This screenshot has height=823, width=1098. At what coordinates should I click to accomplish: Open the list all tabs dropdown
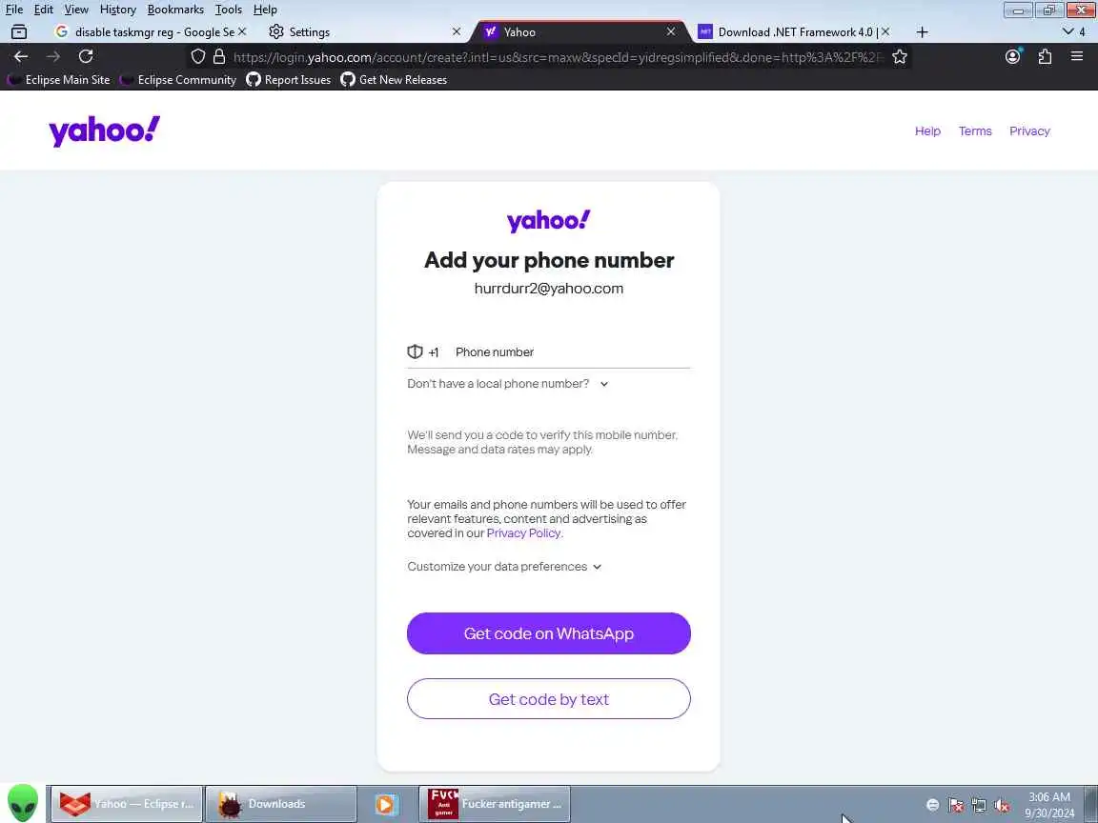point(1067,32)
